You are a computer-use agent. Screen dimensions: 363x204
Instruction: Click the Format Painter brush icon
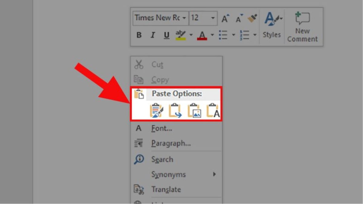click(x=252, y=18)
